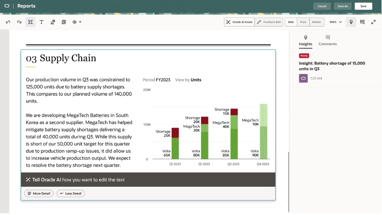This screenshot has width=382, height=215.
Task: Click the Q2 2023 axis label
Action: (x=233, y=164)
